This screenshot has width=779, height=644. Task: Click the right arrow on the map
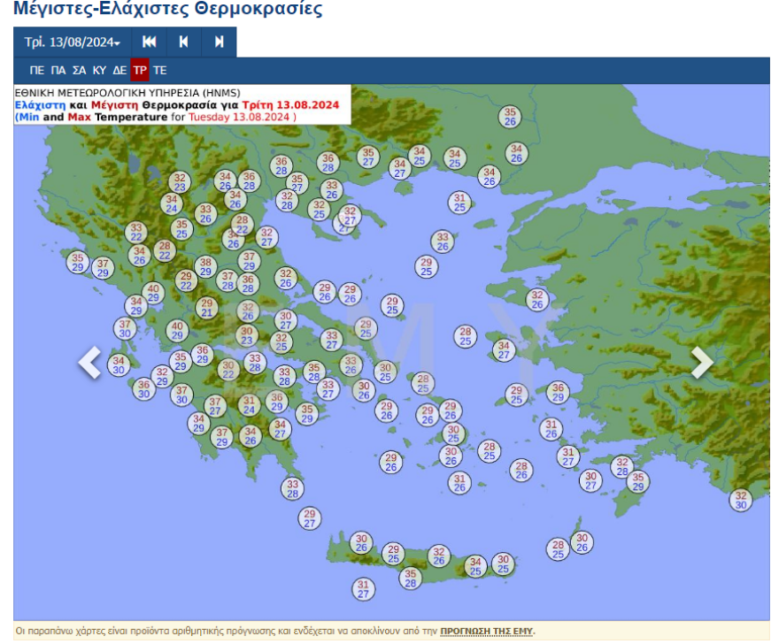tap(701, 362)
